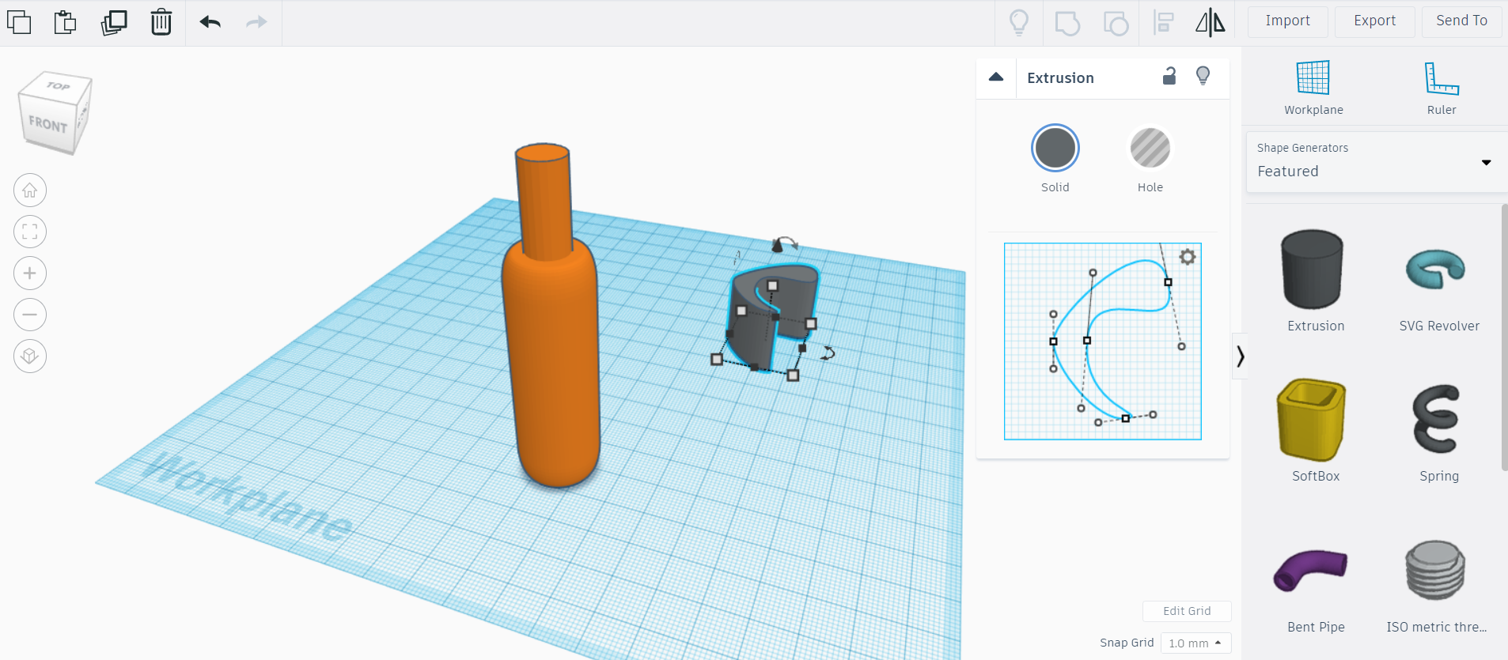This screenshot has width=1508, height=660.
Task: Click the Export button
Action: tap(1374, 21)
